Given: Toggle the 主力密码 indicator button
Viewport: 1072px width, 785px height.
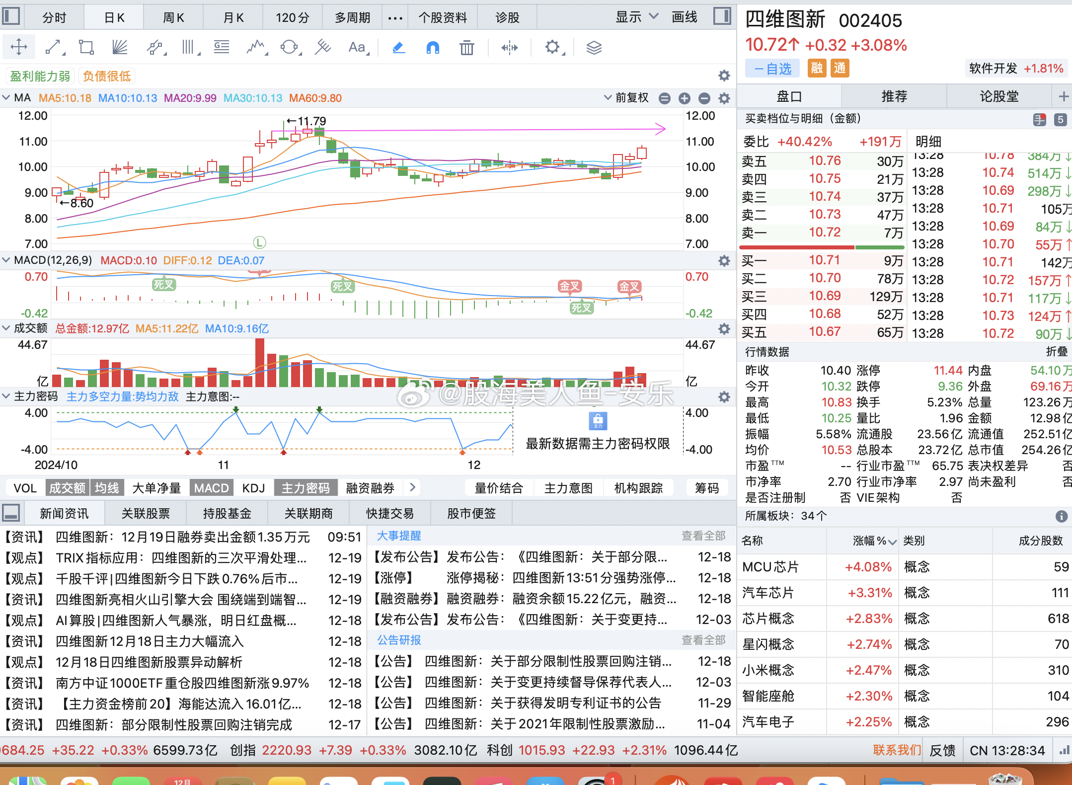Looking at the screenshot, I should click(x=306, y=488).
